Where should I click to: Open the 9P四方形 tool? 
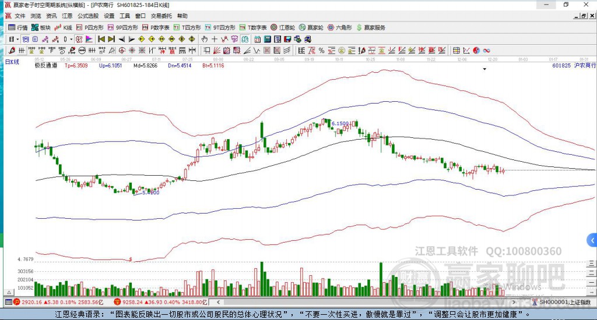(122, 27)
